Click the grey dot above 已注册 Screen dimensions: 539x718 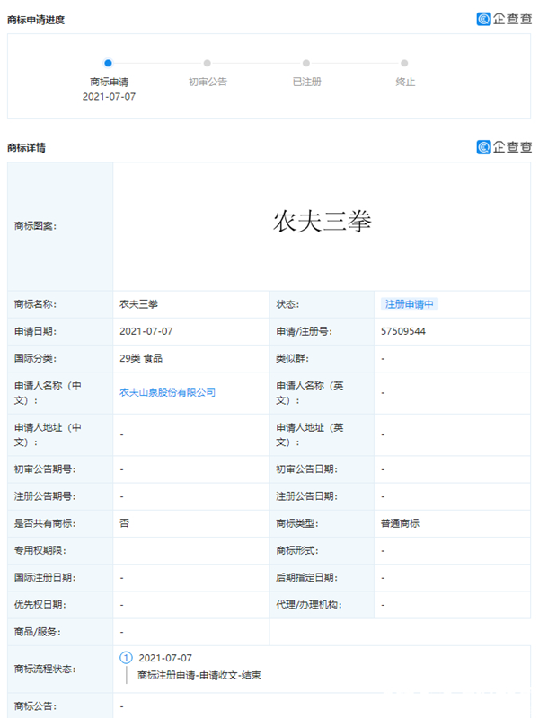pyautogui.click(x=306, y=63)
